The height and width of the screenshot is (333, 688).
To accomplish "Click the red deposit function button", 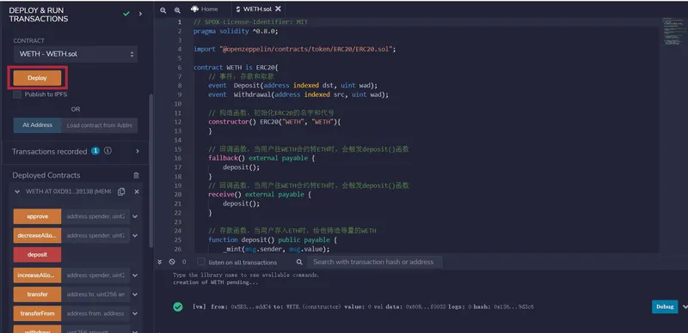I will [x=37, y=255].
